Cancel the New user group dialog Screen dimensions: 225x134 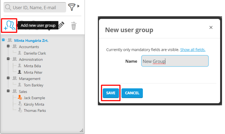point(132,93)
